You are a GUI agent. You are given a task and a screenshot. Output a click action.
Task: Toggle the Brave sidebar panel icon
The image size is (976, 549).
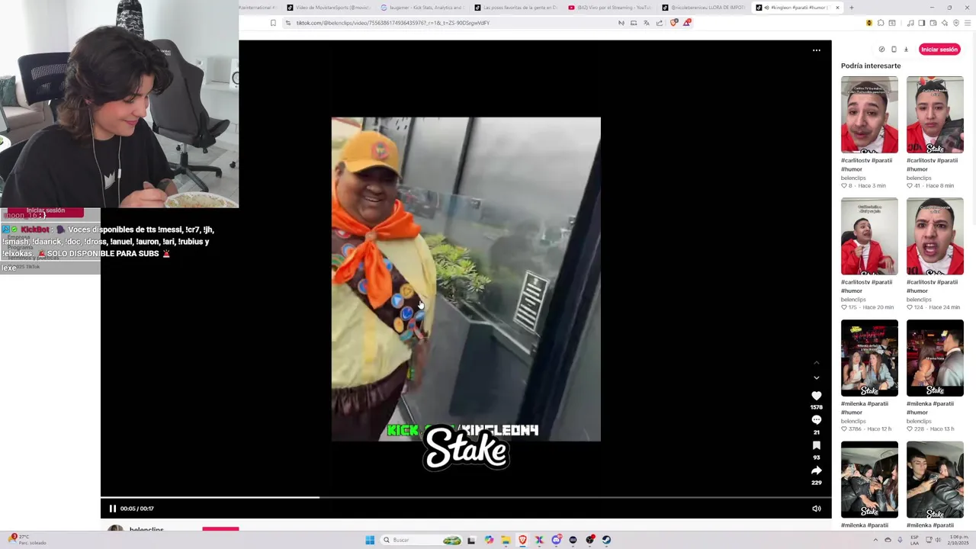coord(921,23)
